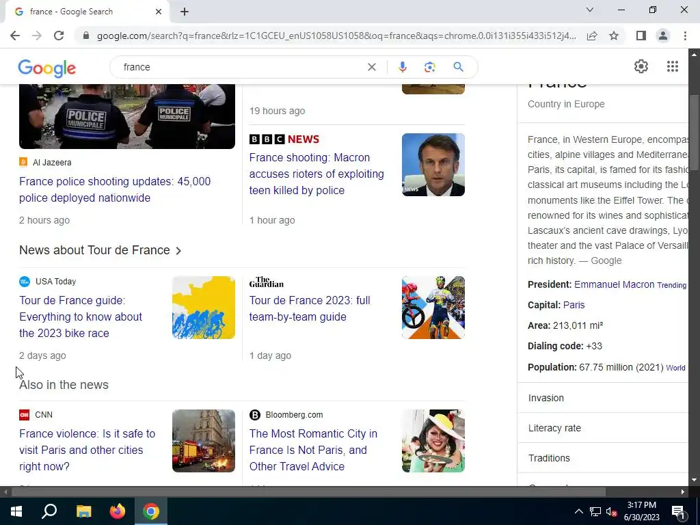Start voice search with microphone icon
Viewport: 700px width, 525px height.
pos(402,67)
